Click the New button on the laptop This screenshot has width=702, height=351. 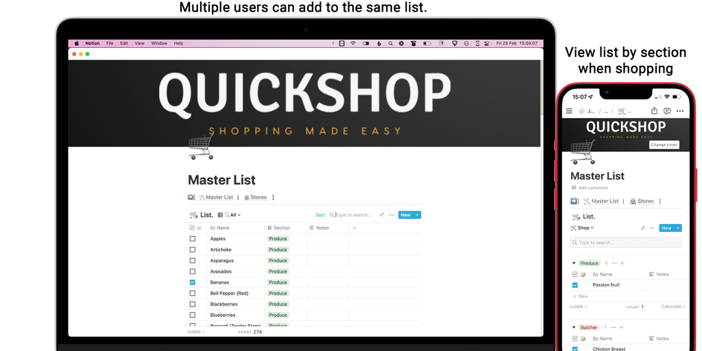pos(406,215)
